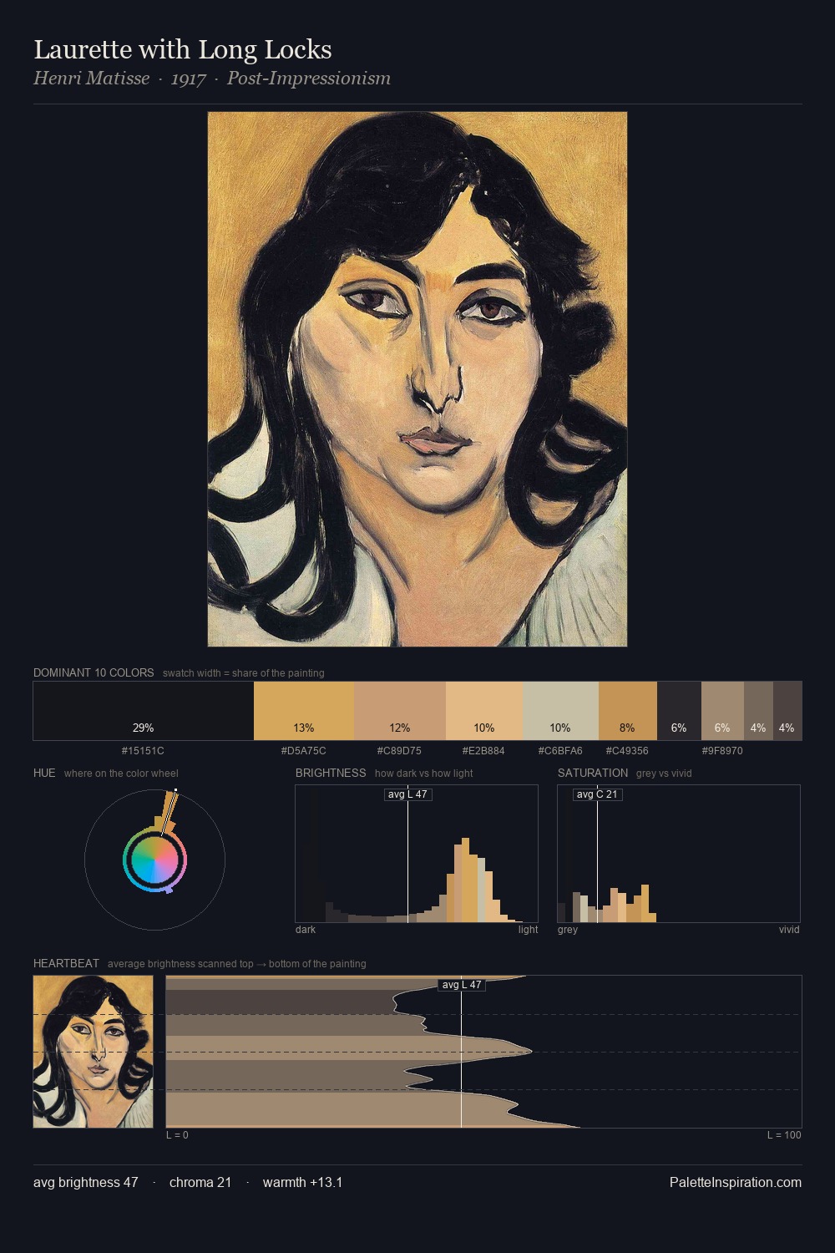
Task: Click the 'SATURATION' section heading
Action: tap(593, 773)
